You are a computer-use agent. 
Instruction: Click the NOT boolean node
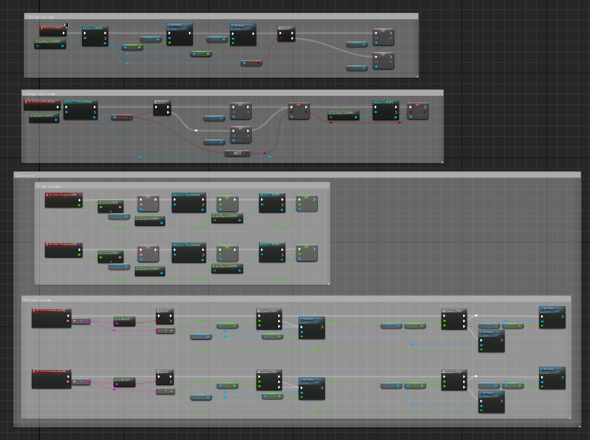pyautogui.click(x=237, y=153)
